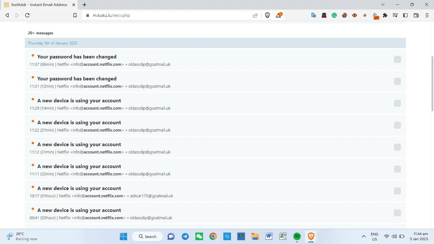The image size is (434, 244).
Task: Click the taskbar Search box
Action: pos(147,236)
